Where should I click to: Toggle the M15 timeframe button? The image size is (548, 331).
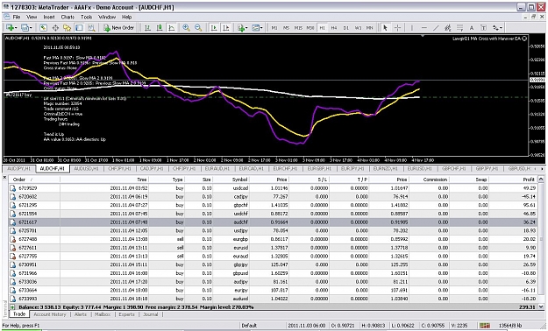coord(298,28)
